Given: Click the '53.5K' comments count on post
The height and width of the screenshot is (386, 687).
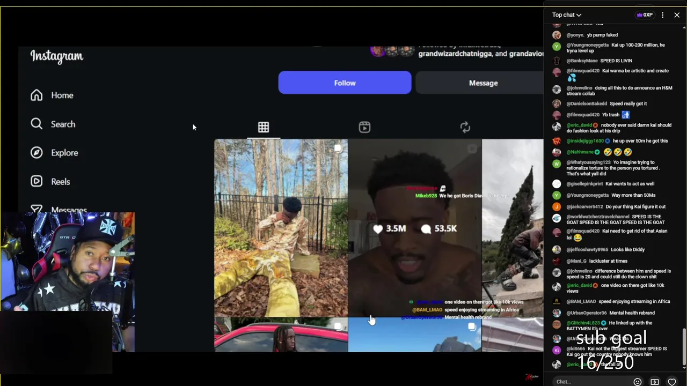Looking at the screenshot, I should [440, 228].
